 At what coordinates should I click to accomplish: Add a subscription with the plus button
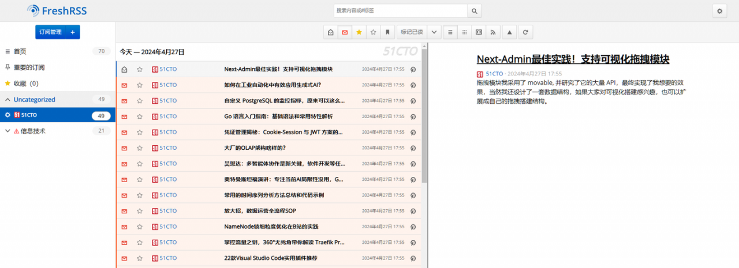click(x=73, y=32)
